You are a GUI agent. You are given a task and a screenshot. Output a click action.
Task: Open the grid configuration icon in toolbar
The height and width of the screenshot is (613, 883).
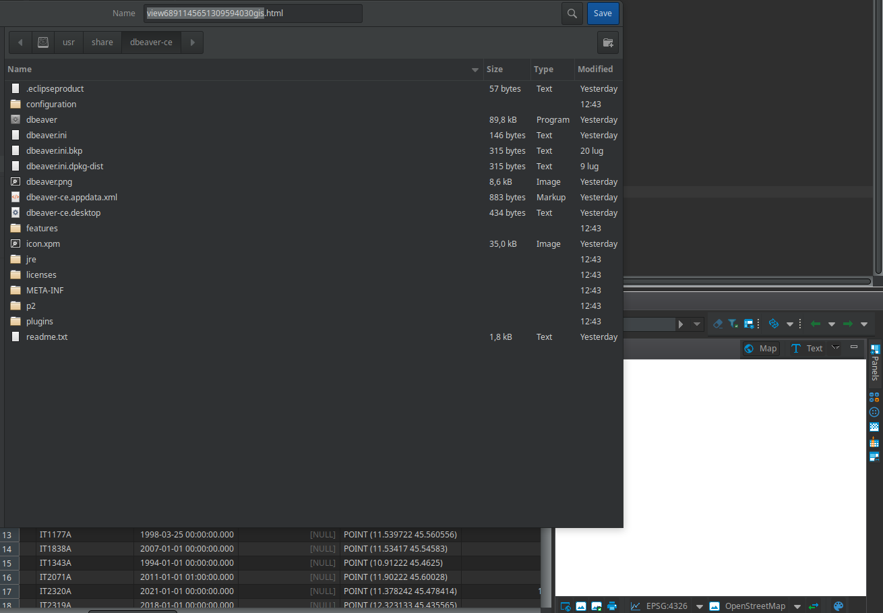tap(750, 323)
